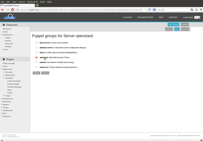Image resolution: width=203 pixels, height=141 pixels.
Task: Expand the Virtualization node
Action: point(2,110)
